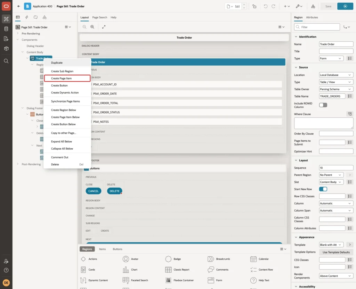Choose Duplicate from context menu

click(x=67, y=63)
